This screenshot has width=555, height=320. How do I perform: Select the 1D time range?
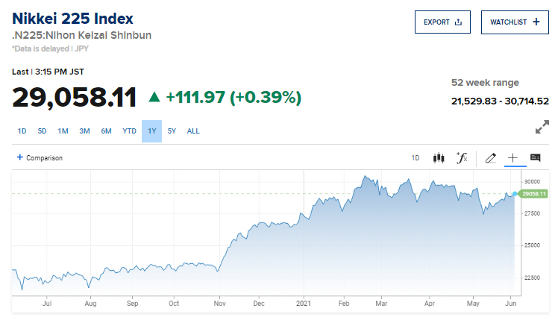point(22,131)
